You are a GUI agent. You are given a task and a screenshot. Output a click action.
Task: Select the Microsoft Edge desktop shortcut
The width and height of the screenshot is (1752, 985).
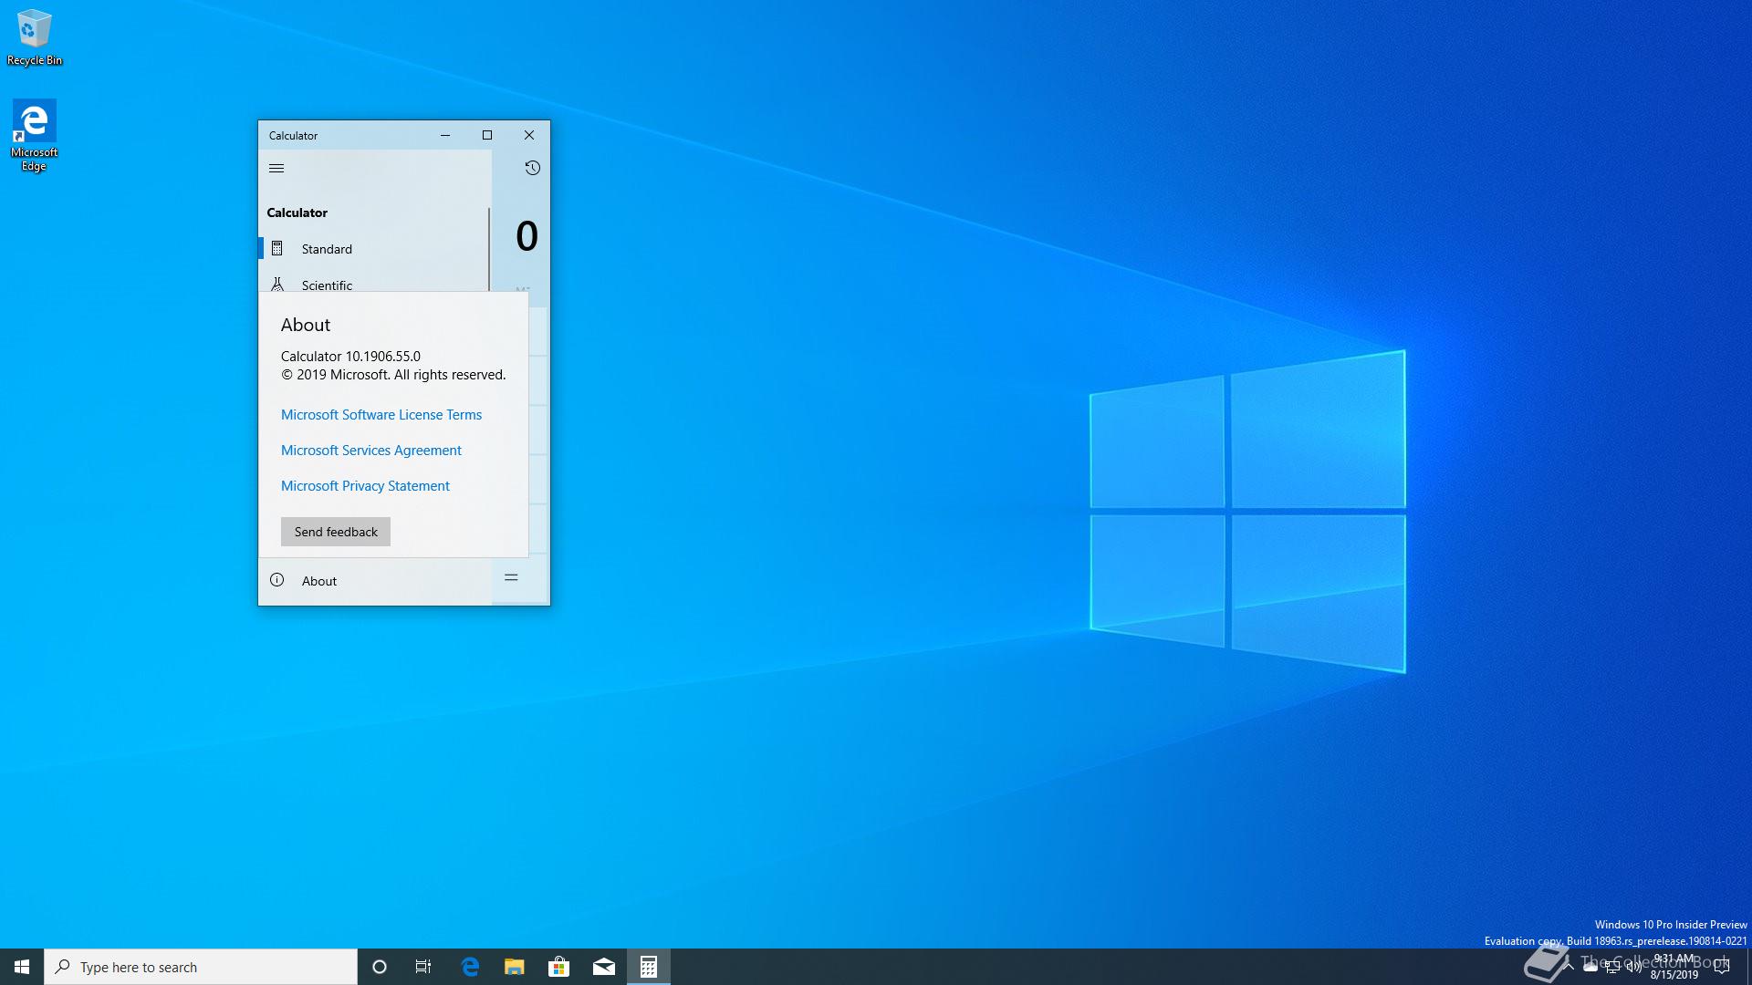[x=34, y=136]
